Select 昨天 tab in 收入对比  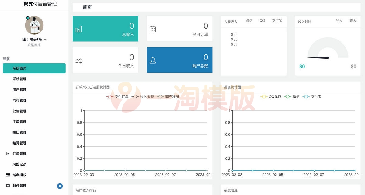pyautogui.click(x=353, y=21)
